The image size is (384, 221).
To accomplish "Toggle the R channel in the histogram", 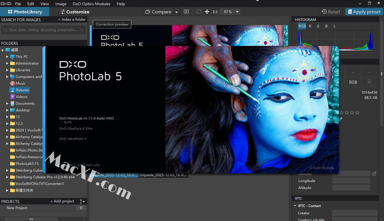I will tap(310, 26).
